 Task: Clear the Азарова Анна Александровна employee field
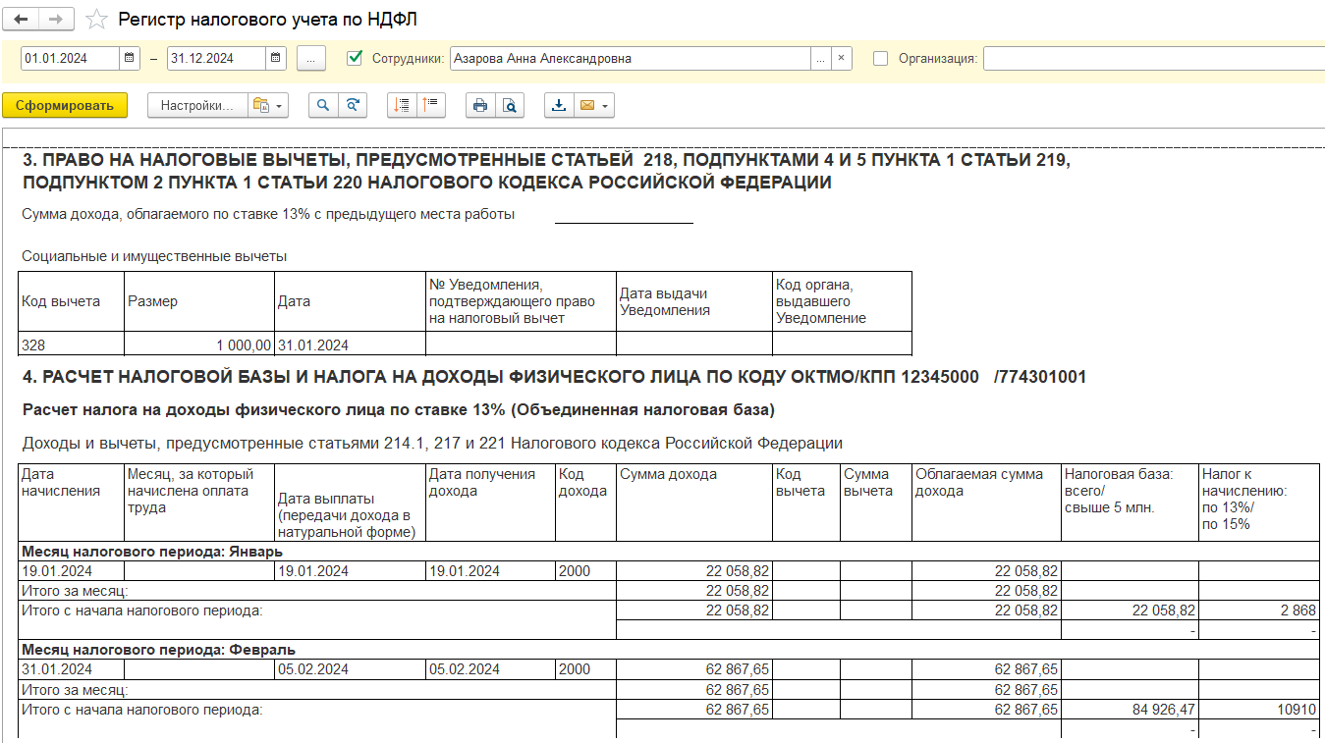point(841,59)
